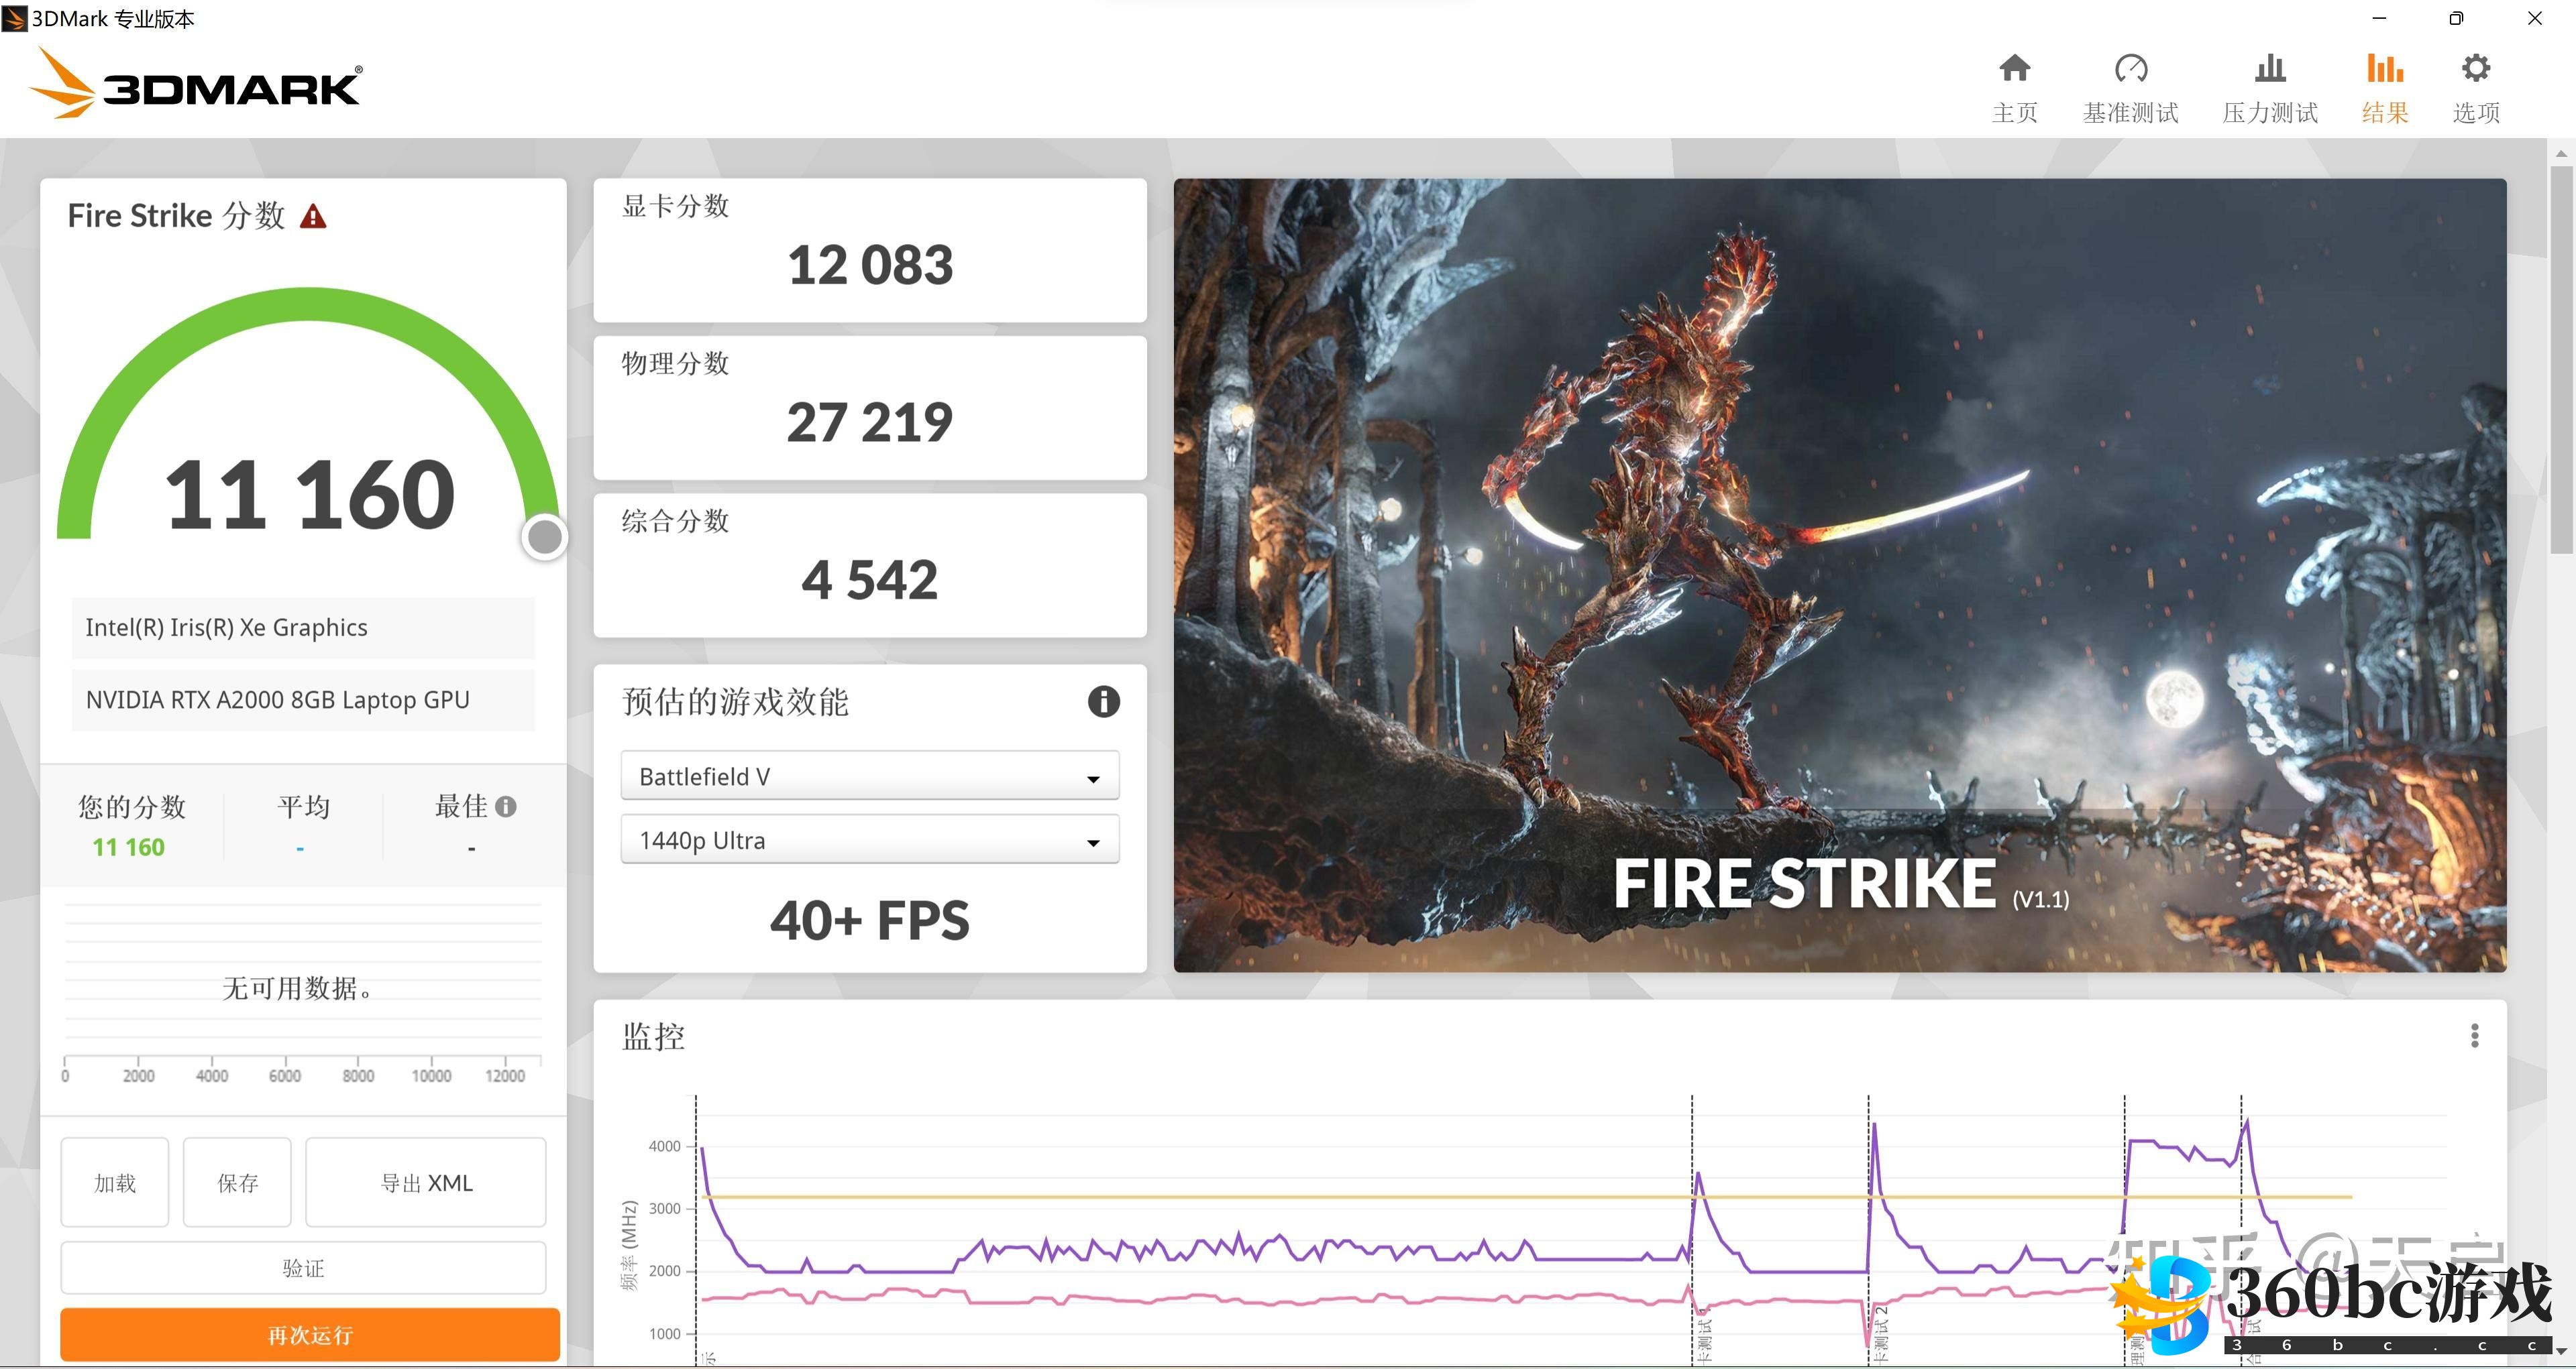Open the Benchmarks (基准测试) gauge icon

(x=2130, y=69)
